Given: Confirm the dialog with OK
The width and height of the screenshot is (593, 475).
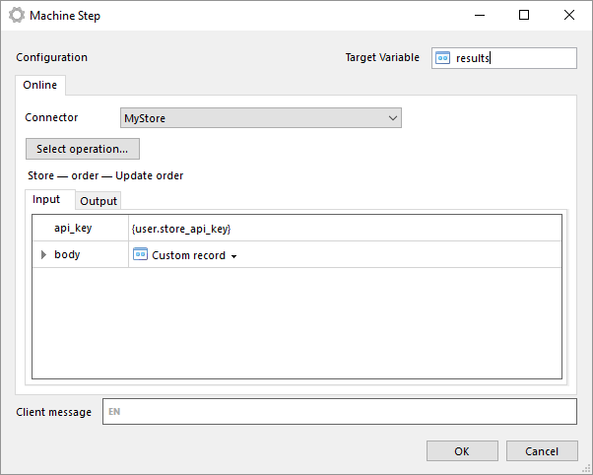Looking at the screenshot, I should 462,450.
